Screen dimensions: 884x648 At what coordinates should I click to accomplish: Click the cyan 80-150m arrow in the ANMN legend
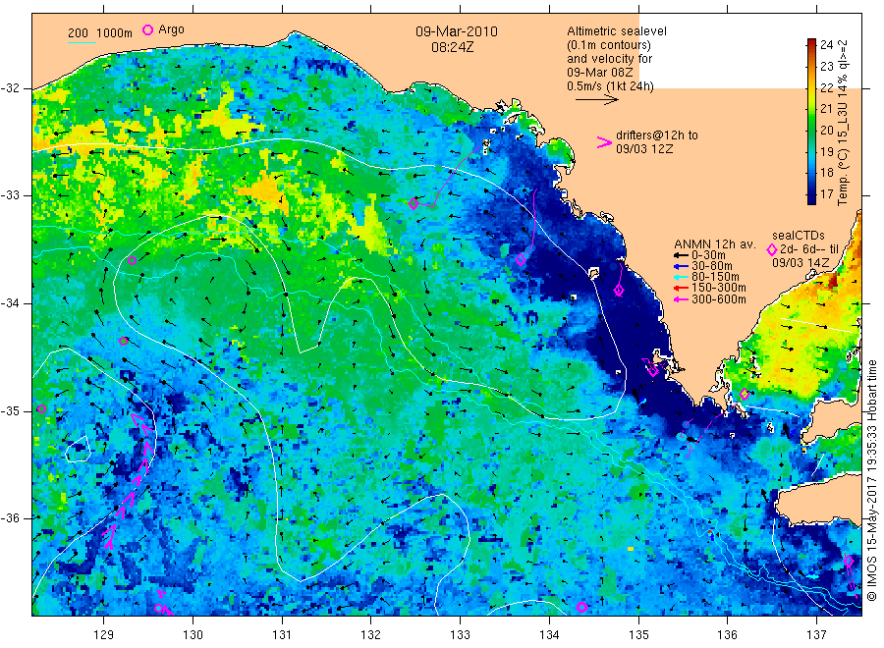pyautogui.click(x=681, y=277)
